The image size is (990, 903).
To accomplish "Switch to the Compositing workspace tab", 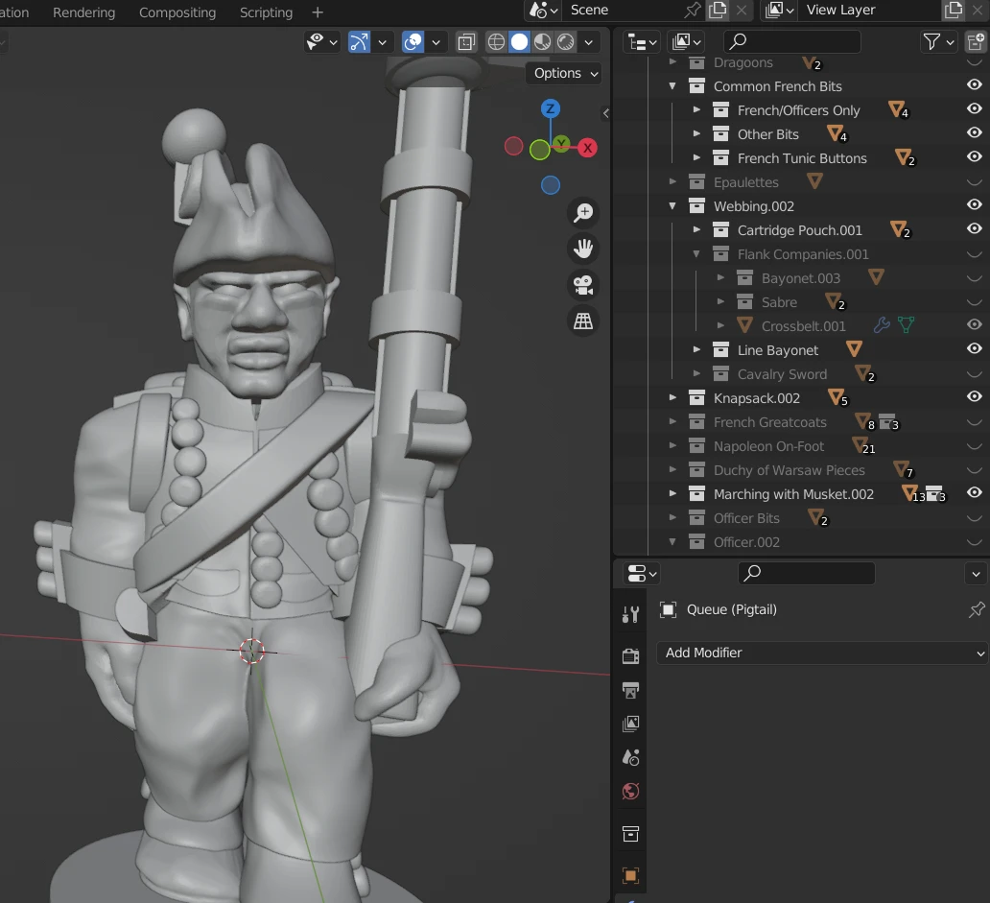I will click(x=177, y=12).
